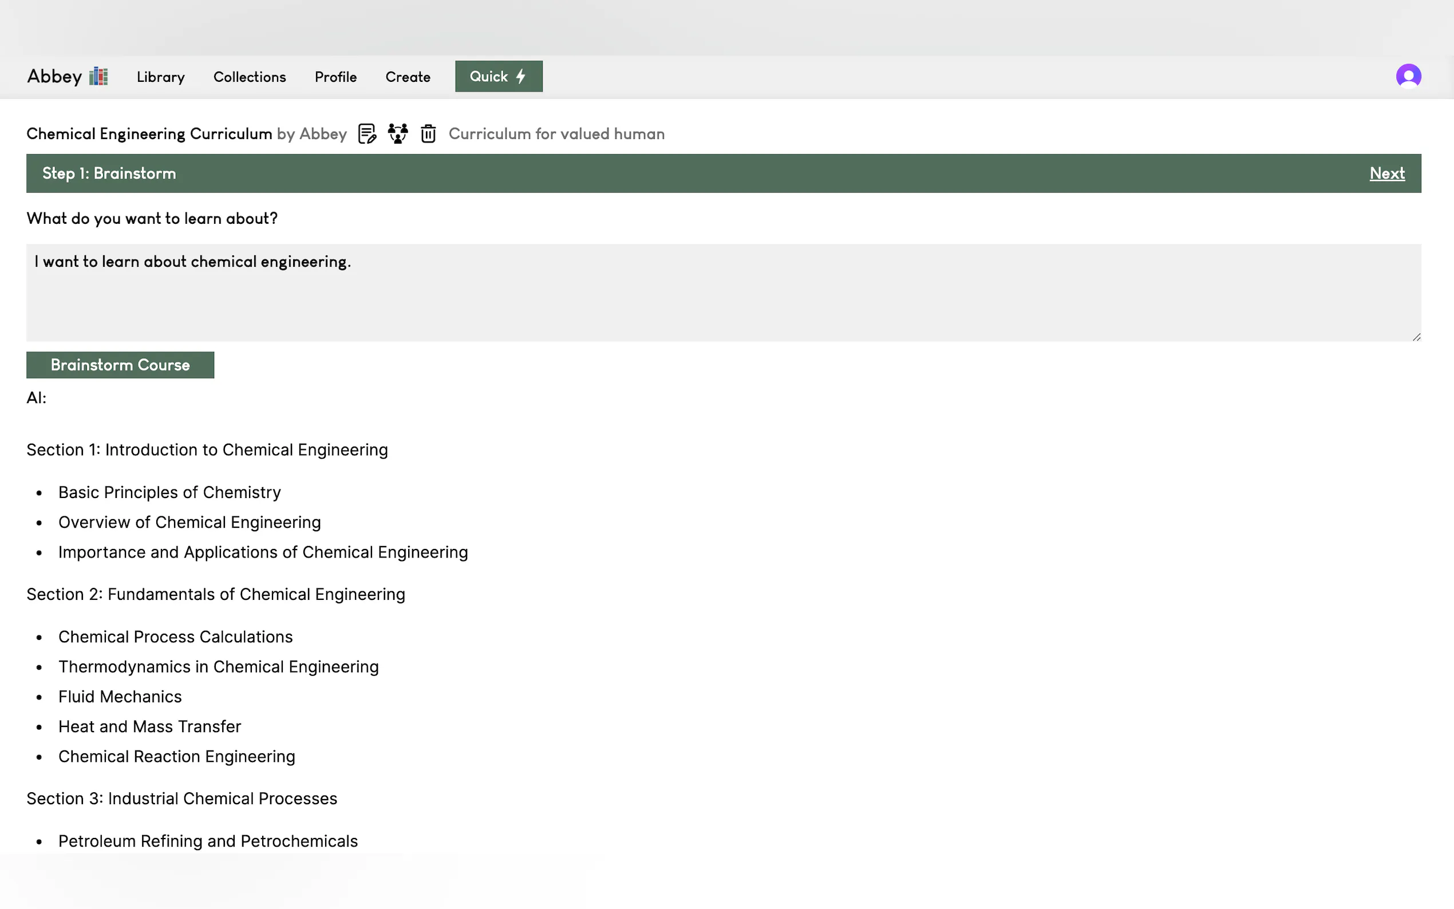This screenshot has width=1454, height=909.
Task: Click the Next link in step header
Action: [1386, 173]
